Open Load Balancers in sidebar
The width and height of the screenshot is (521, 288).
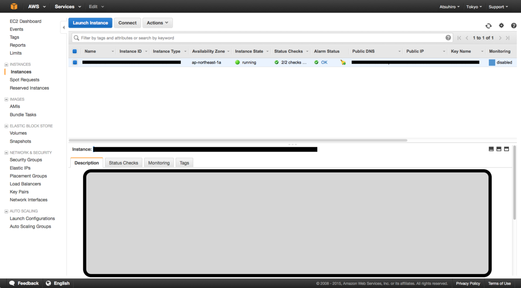click(25, 184)
